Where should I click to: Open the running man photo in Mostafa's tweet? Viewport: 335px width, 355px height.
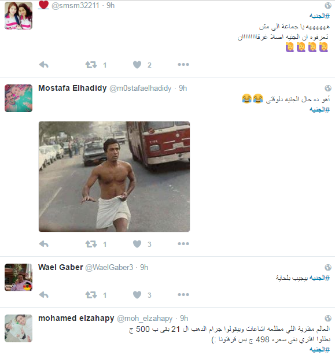114,176
